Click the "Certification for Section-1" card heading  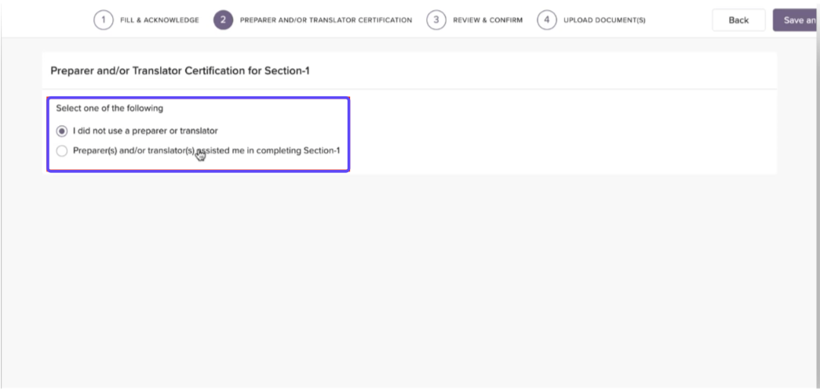tap(180, 70)
